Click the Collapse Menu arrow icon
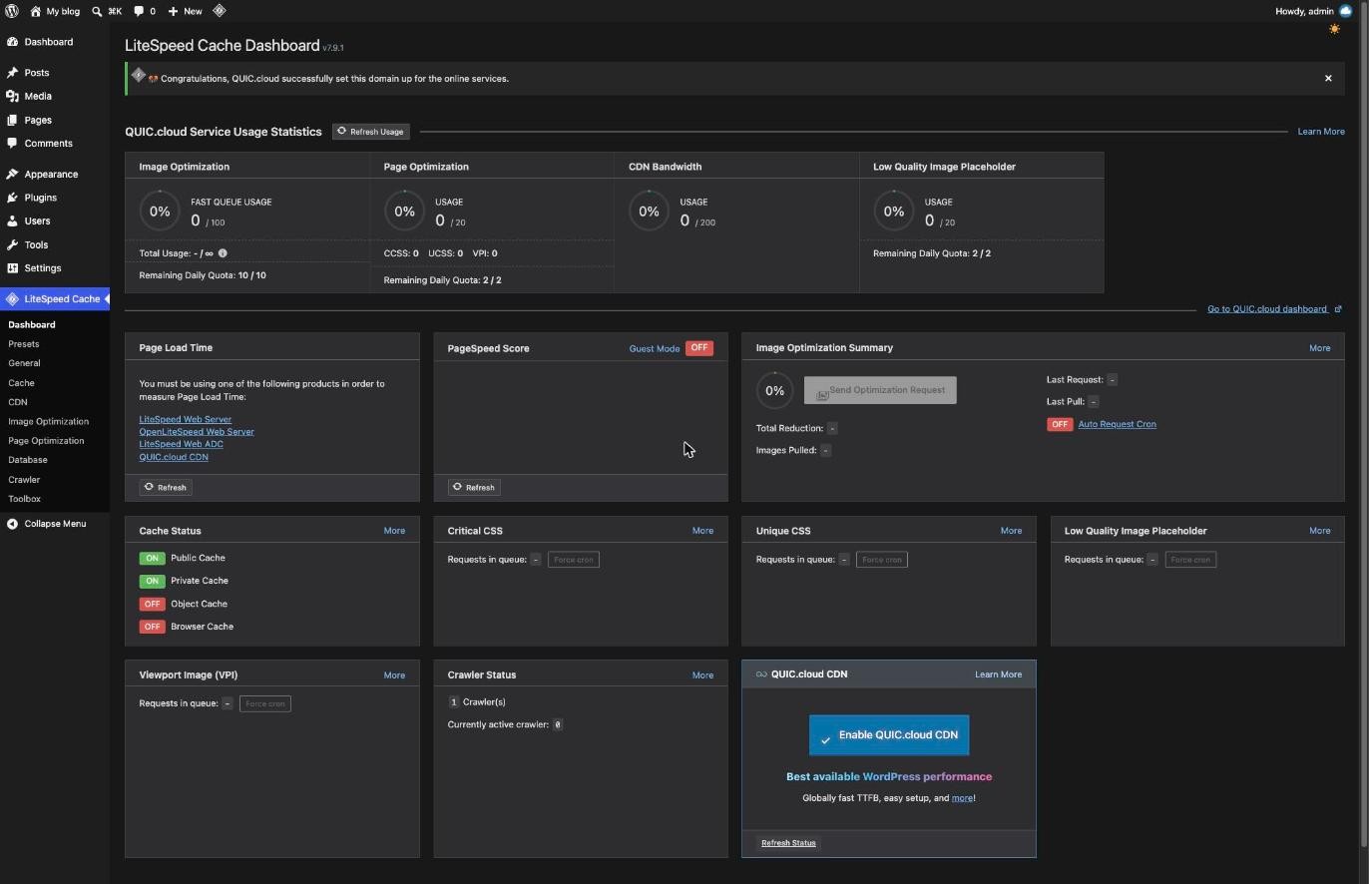Viewport: 1369px width, 884px height. (12, 524)
